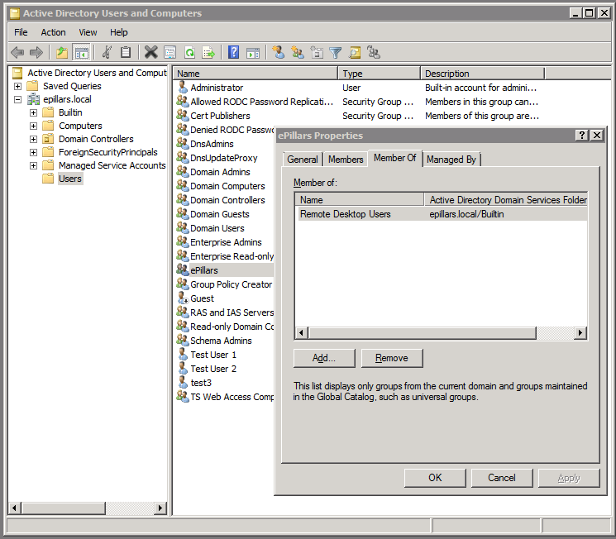The image size is (616, 539).
Task: Sort by the Type column header
Action: click(x=379, y=74)
